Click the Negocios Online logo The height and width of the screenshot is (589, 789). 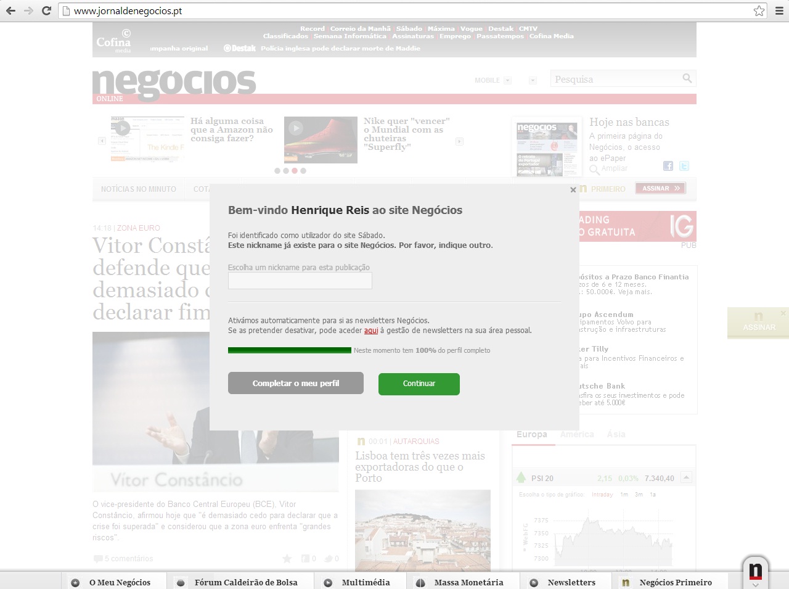174,85
